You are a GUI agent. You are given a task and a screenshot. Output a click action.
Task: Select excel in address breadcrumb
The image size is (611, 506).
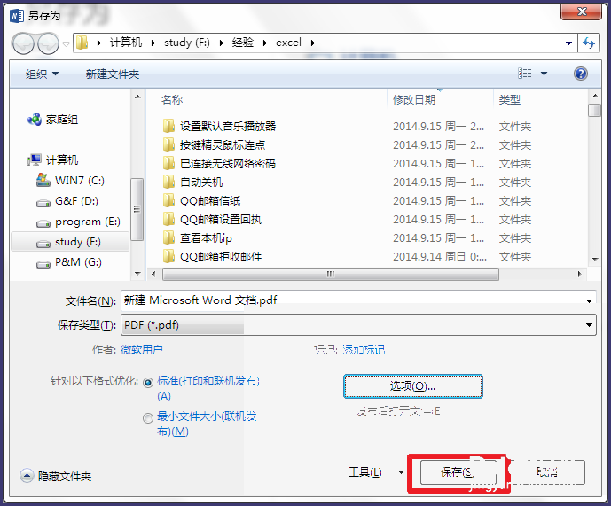click(x=288, y=42)
